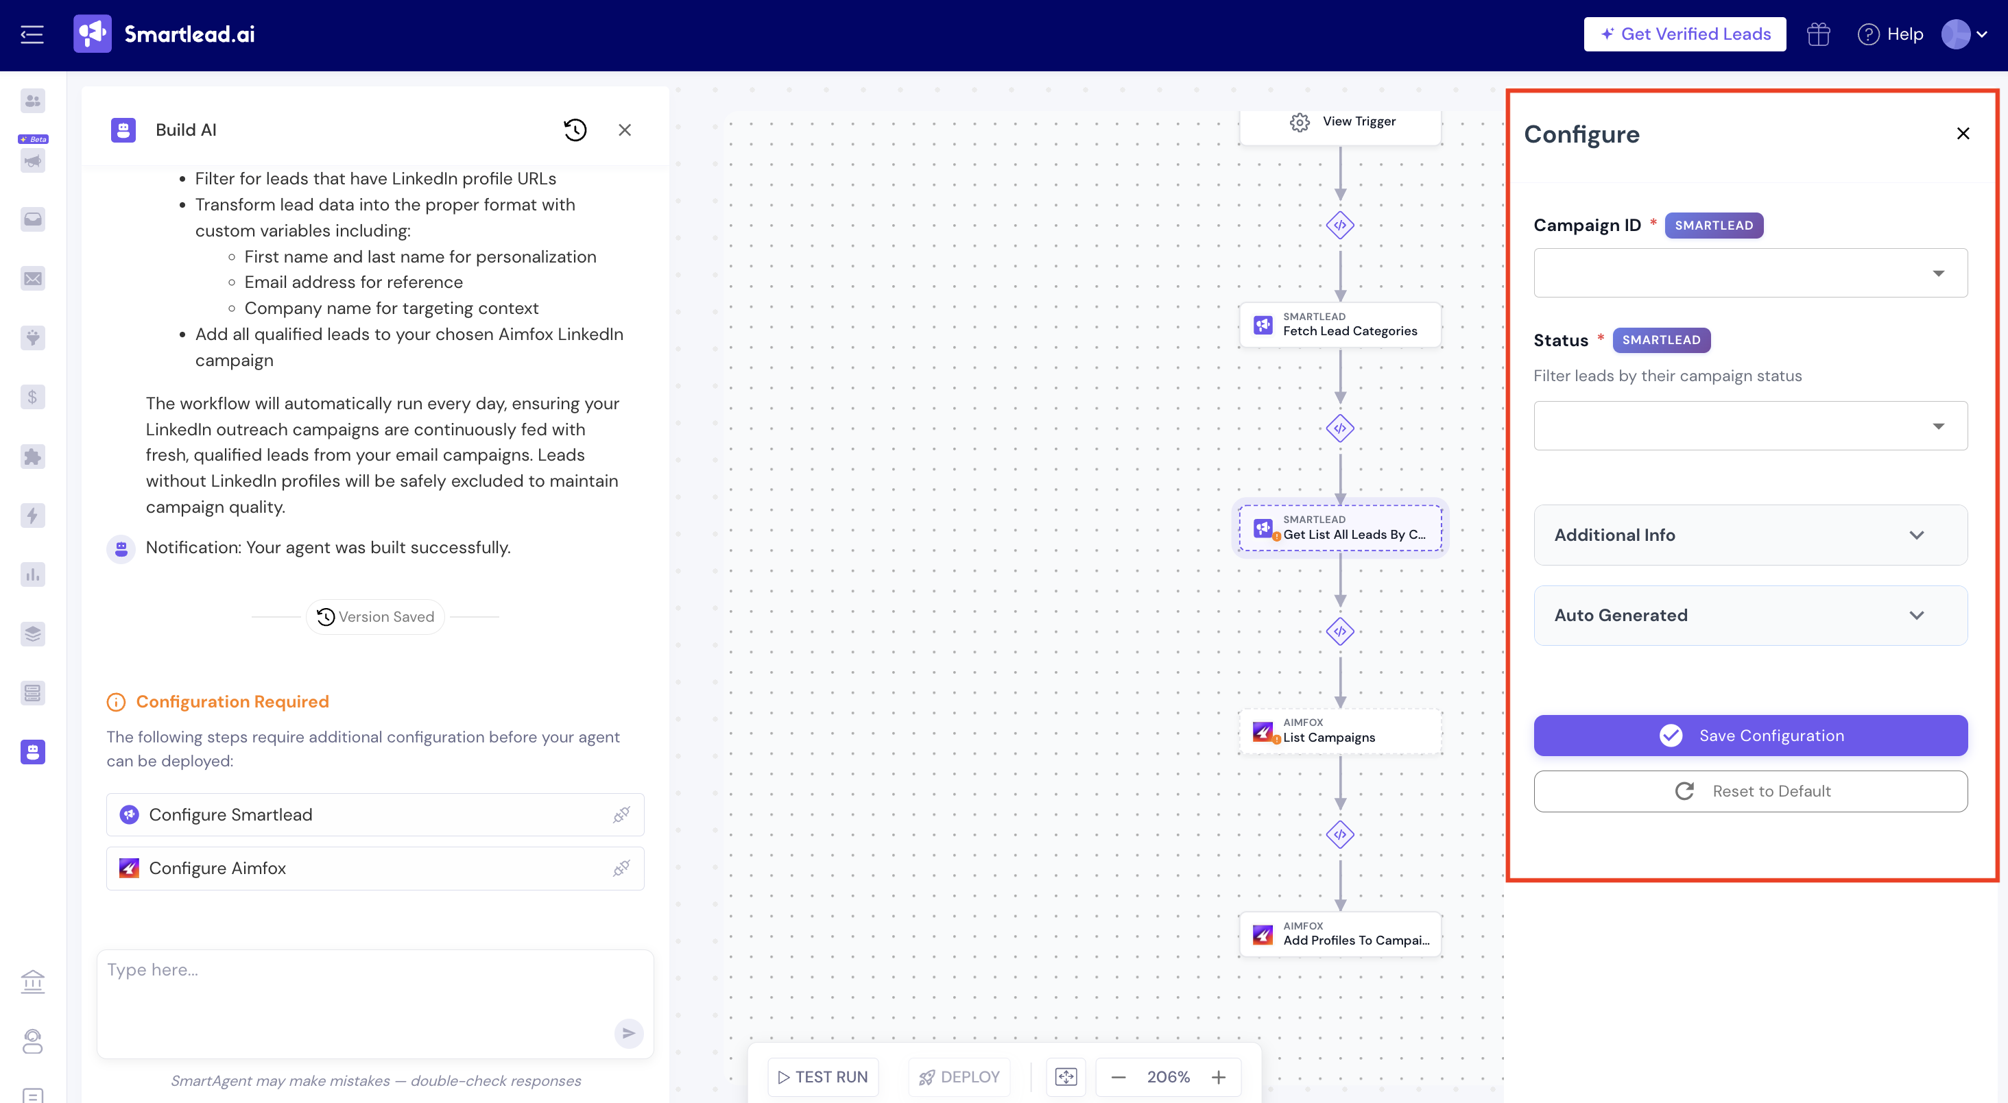Select the Configure Aimfox step
Viewport: 2008px width, 1103px height.
click(375, 868)
